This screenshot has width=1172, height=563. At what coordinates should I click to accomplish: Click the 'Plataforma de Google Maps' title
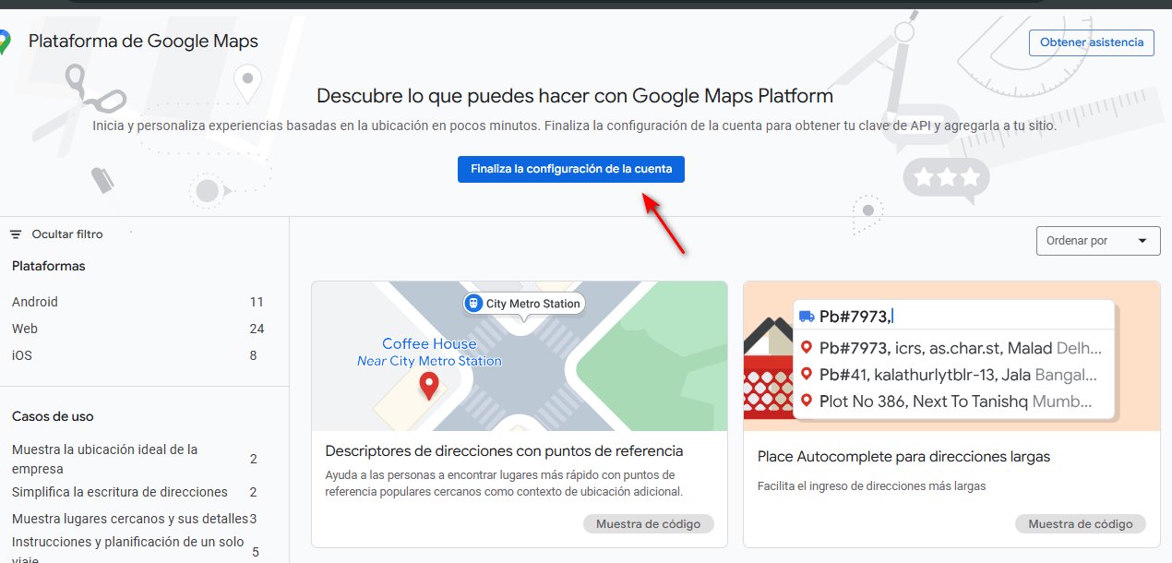tap(143, 42)
